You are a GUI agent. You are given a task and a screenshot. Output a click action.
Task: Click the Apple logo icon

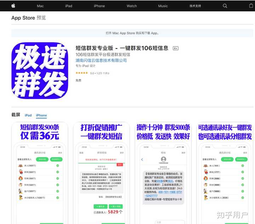coord(13,6)
